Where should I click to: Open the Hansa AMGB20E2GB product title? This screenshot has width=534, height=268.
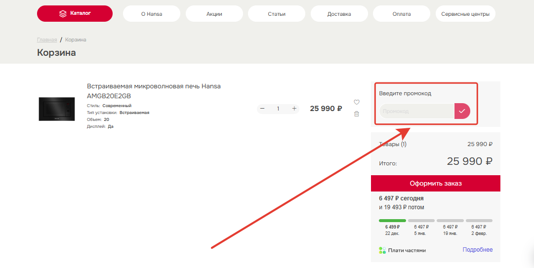point(154,91)
